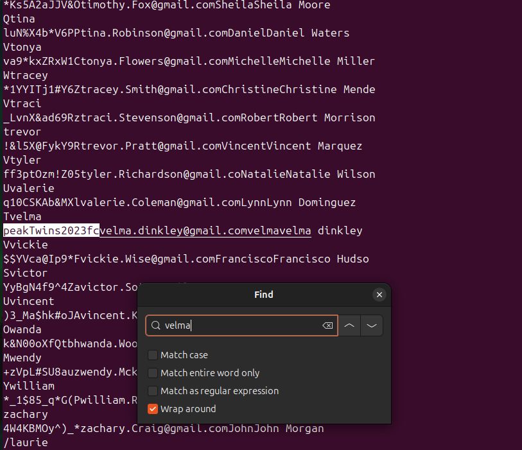
Task: Clear the velma search text
Action: click(x=327, y=325)
